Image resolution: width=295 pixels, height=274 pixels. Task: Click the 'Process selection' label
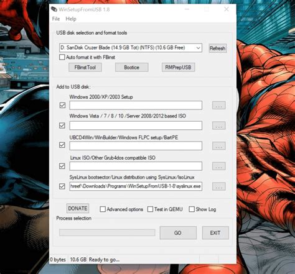coord(74,218)
